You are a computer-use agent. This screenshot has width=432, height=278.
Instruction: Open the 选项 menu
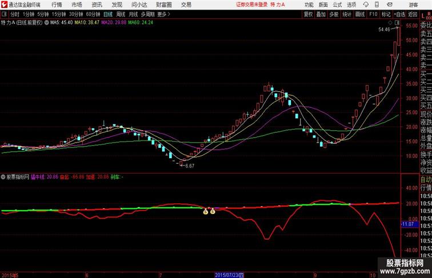click(x=351, y=5)
